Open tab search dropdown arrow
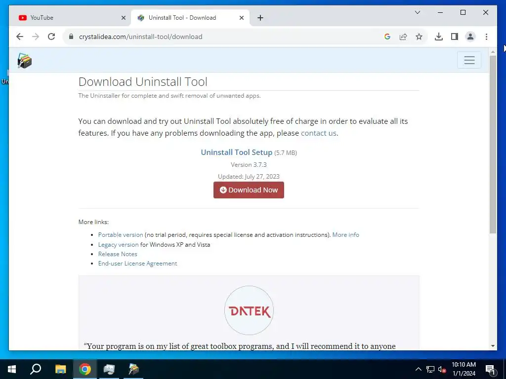 click(417, 12)
